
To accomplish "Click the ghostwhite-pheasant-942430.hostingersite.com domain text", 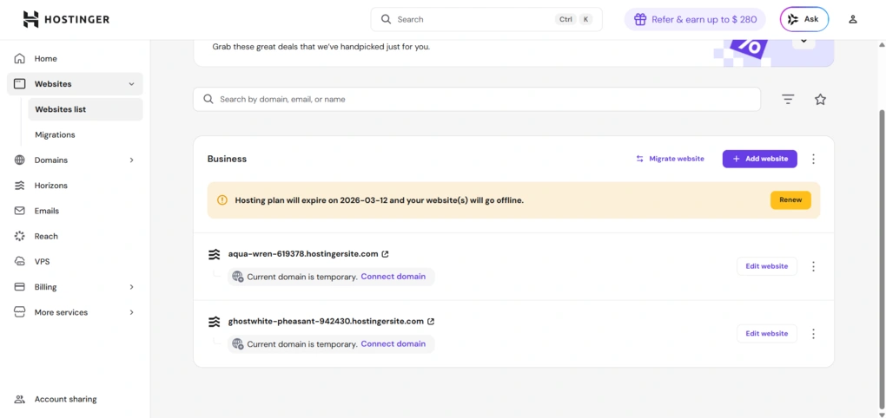I will click(326, 322).
